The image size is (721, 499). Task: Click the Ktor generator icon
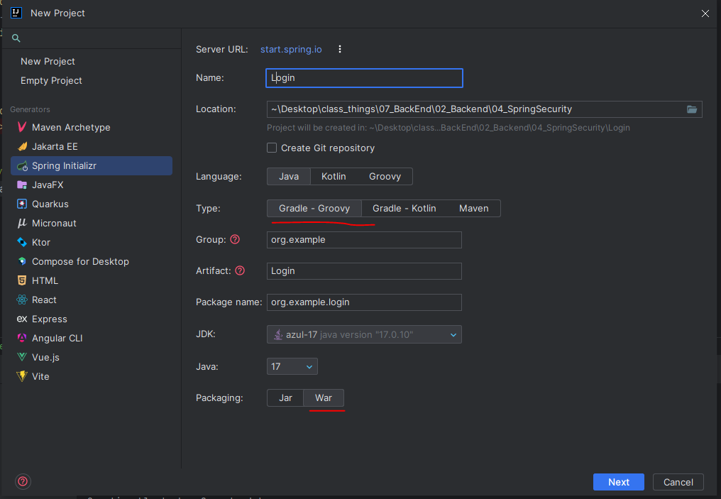(x=21, y=242)
